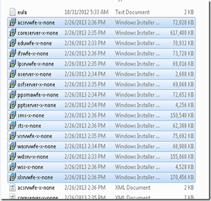The height and width of the screenshot is (201, 211).
Task: Select the oserver-x-none file name
Action: tap(35, 74)
